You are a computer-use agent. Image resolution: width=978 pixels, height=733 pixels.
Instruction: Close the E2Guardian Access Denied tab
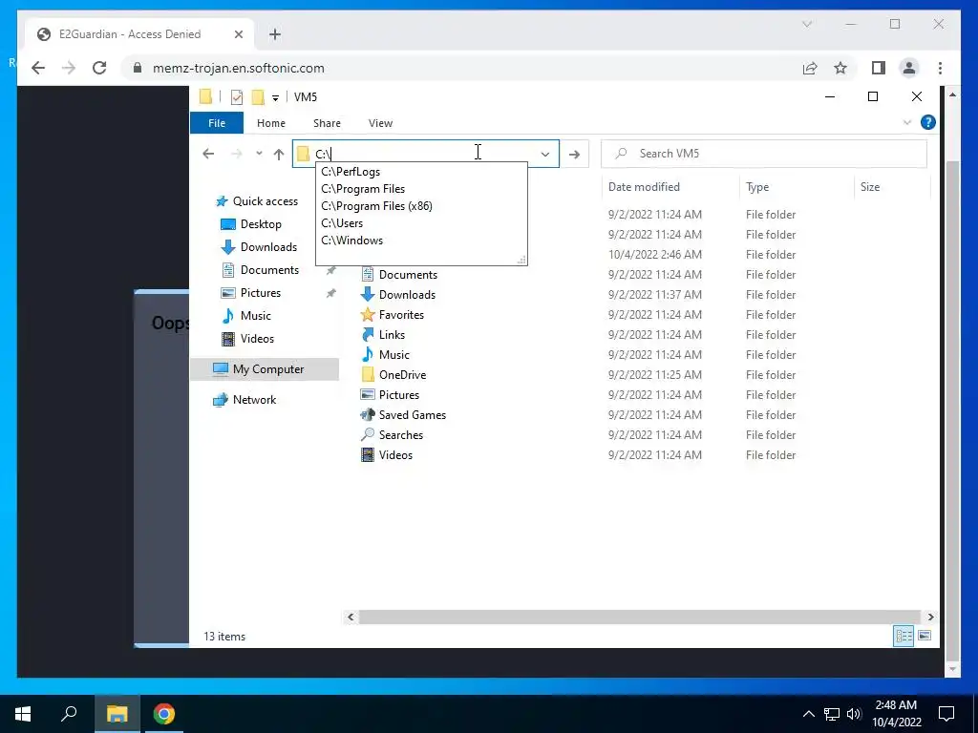238,34
